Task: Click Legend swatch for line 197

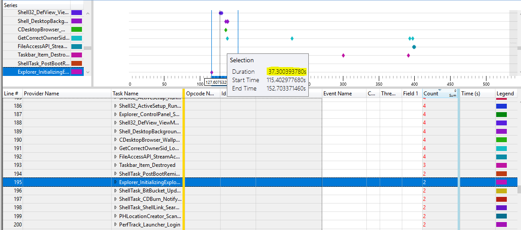Action: 502,199
